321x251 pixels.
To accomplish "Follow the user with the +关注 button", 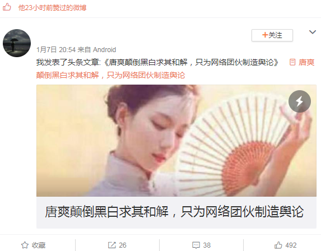I will [272, 35].
